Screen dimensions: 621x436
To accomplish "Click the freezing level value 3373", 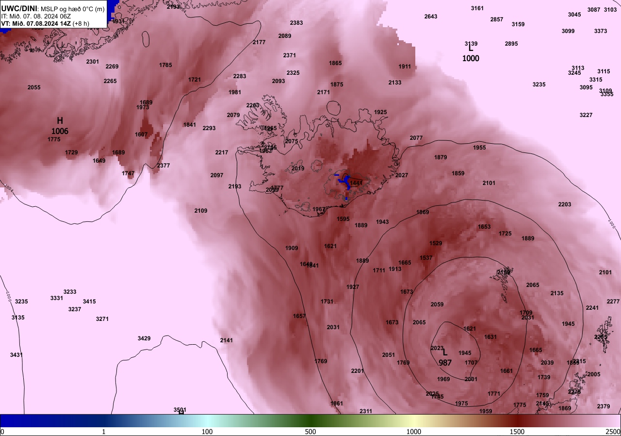I will 601,31.
